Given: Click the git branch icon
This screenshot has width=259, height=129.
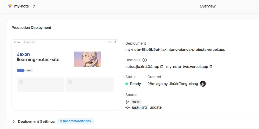Looking at the screenshot, I should point(127,102).
